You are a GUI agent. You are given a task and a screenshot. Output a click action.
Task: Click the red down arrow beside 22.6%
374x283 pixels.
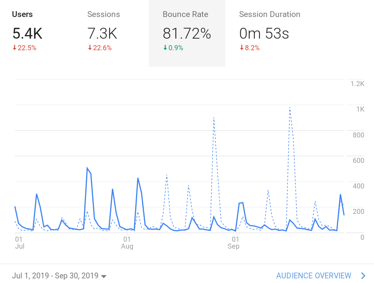point(90,47)
